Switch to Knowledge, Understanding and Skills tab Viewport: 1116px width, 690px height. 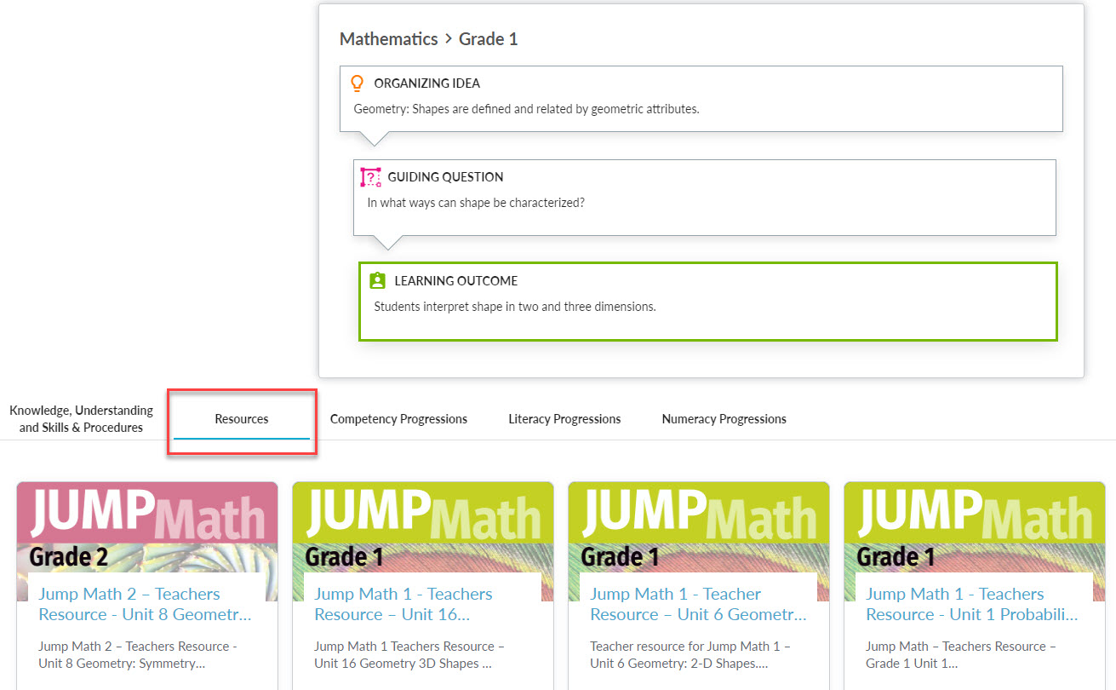[82, 419]
